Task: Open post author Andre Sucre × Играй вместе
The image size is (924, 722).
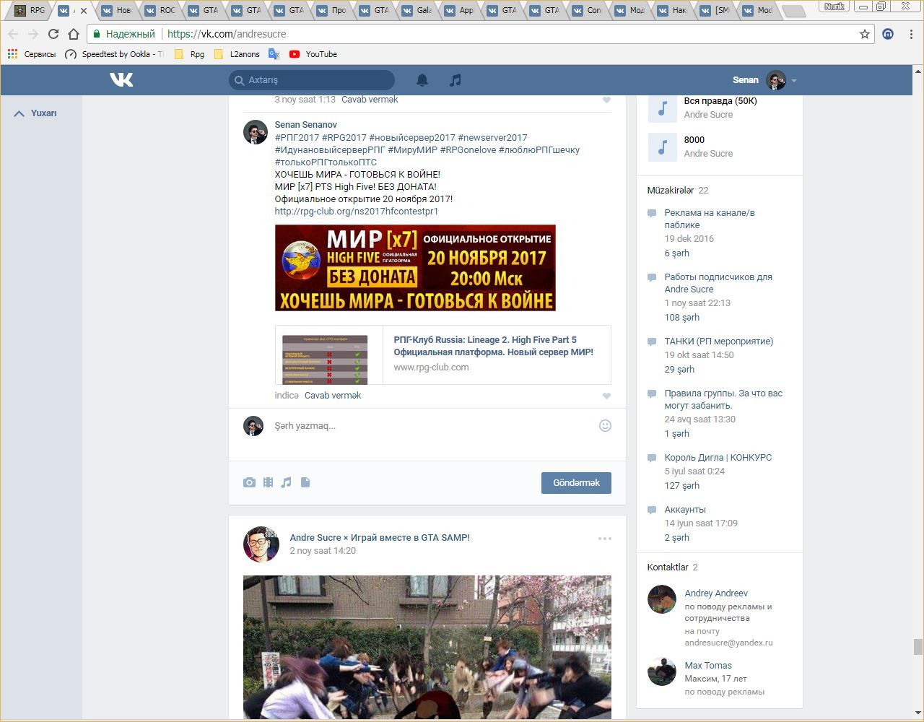Action: [x=380, y=538]
